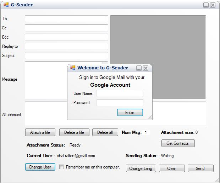
Task: Click Delete a file button
Action: click(74, 132)
